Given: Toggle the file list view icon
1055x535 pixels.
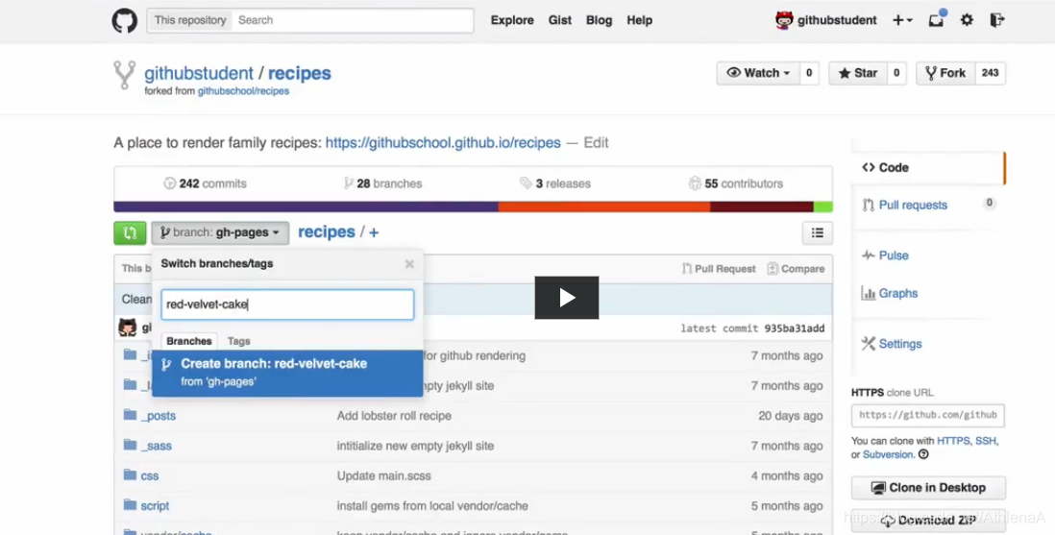Looking at the screenshot, I should (818, 232).
